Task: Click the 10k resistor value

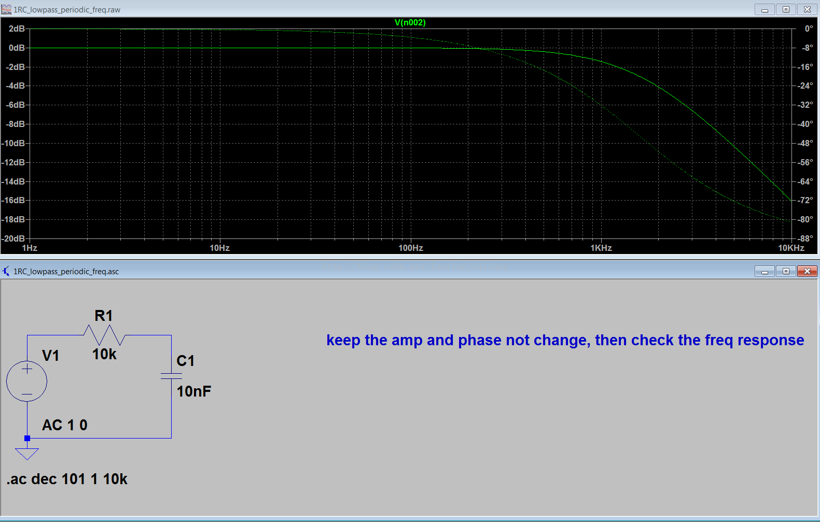Action: click(104, 355)
